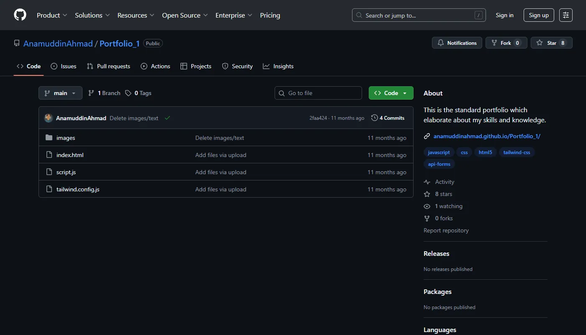Click the Activity pulse icon

click(x=427, y=182)
